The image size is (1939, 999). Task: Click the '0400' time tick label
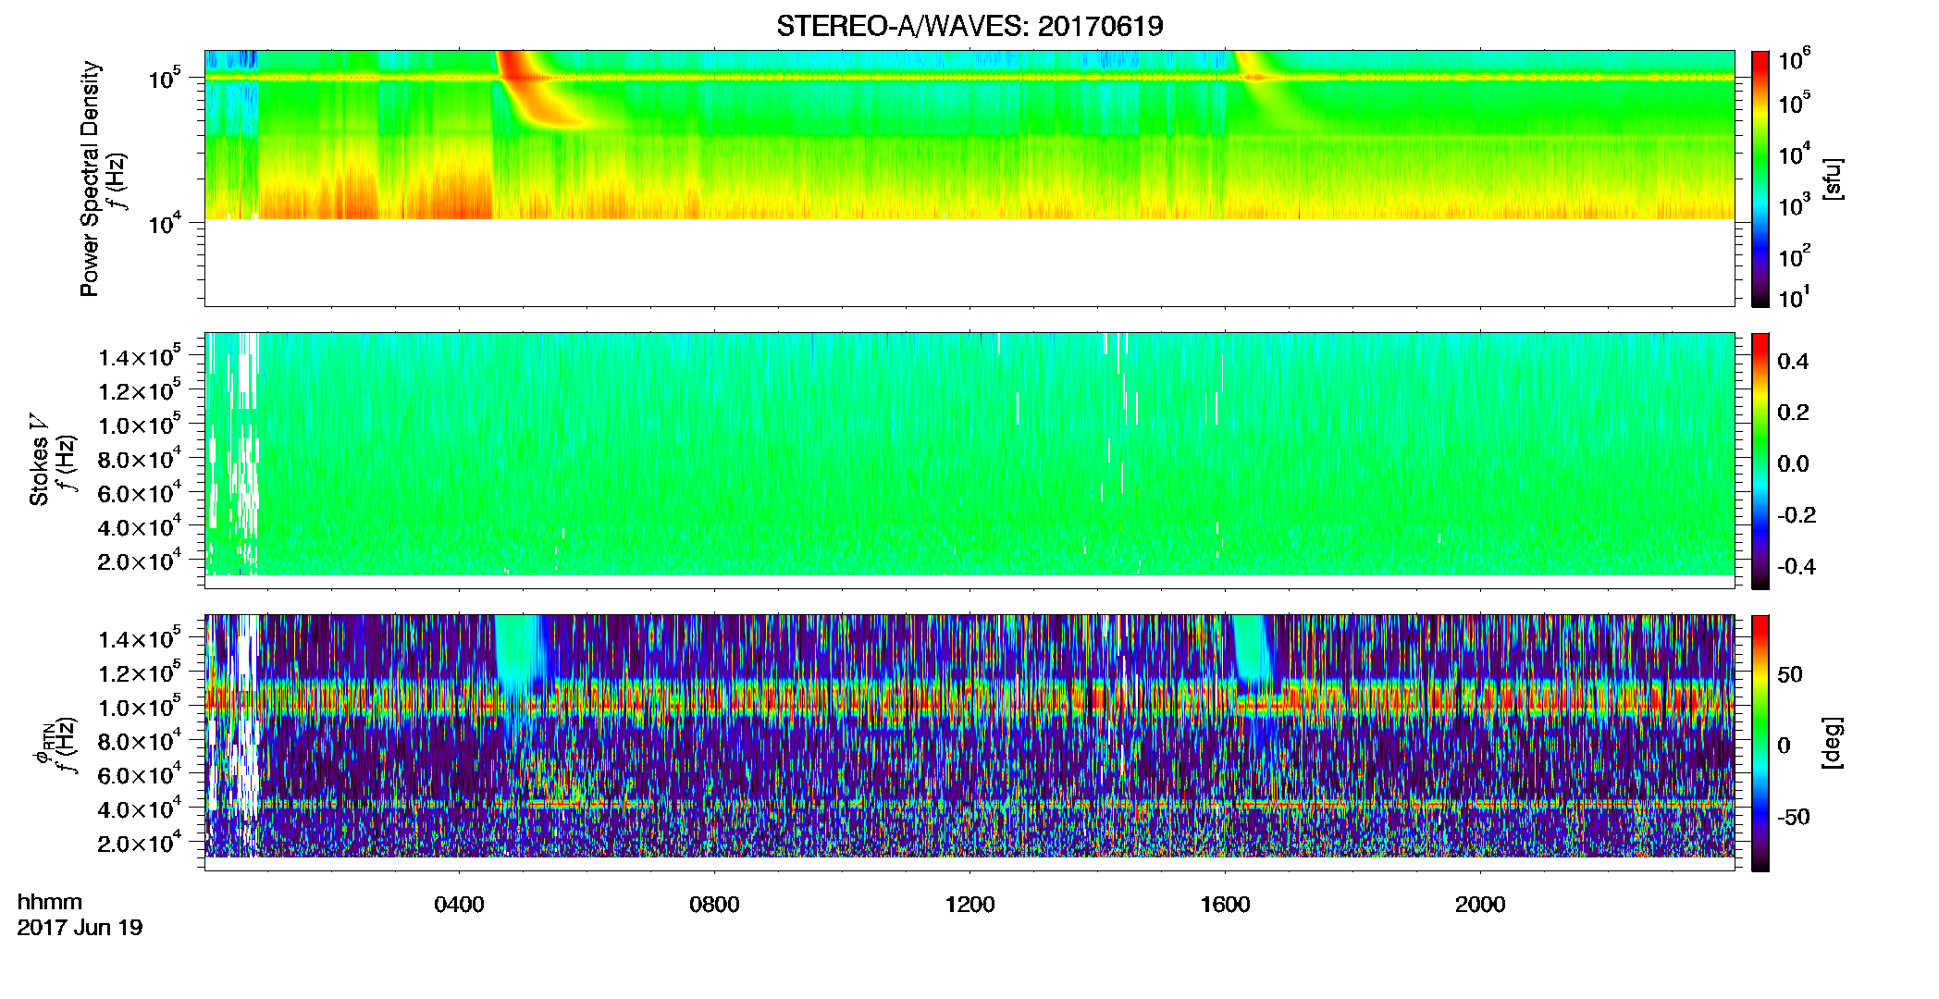click(x=459, y=904)
